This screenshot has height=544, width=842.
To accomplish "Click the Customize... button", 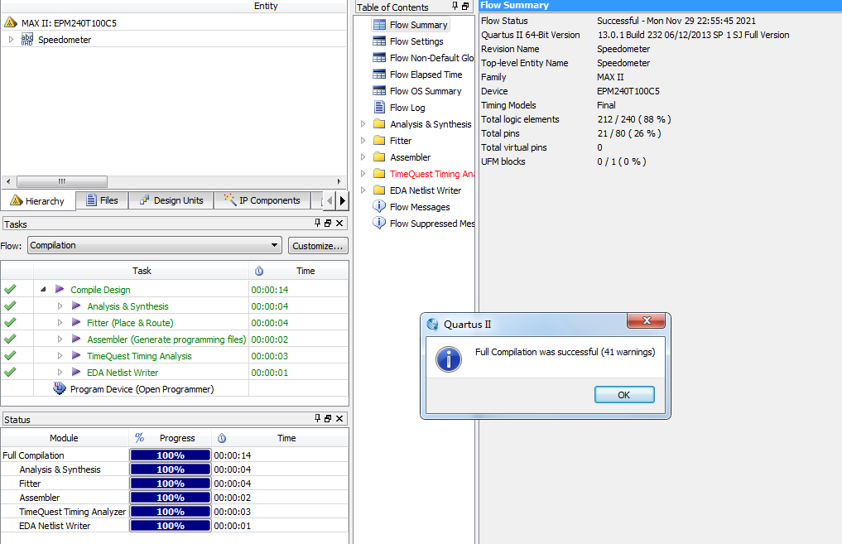I will 318,245.
